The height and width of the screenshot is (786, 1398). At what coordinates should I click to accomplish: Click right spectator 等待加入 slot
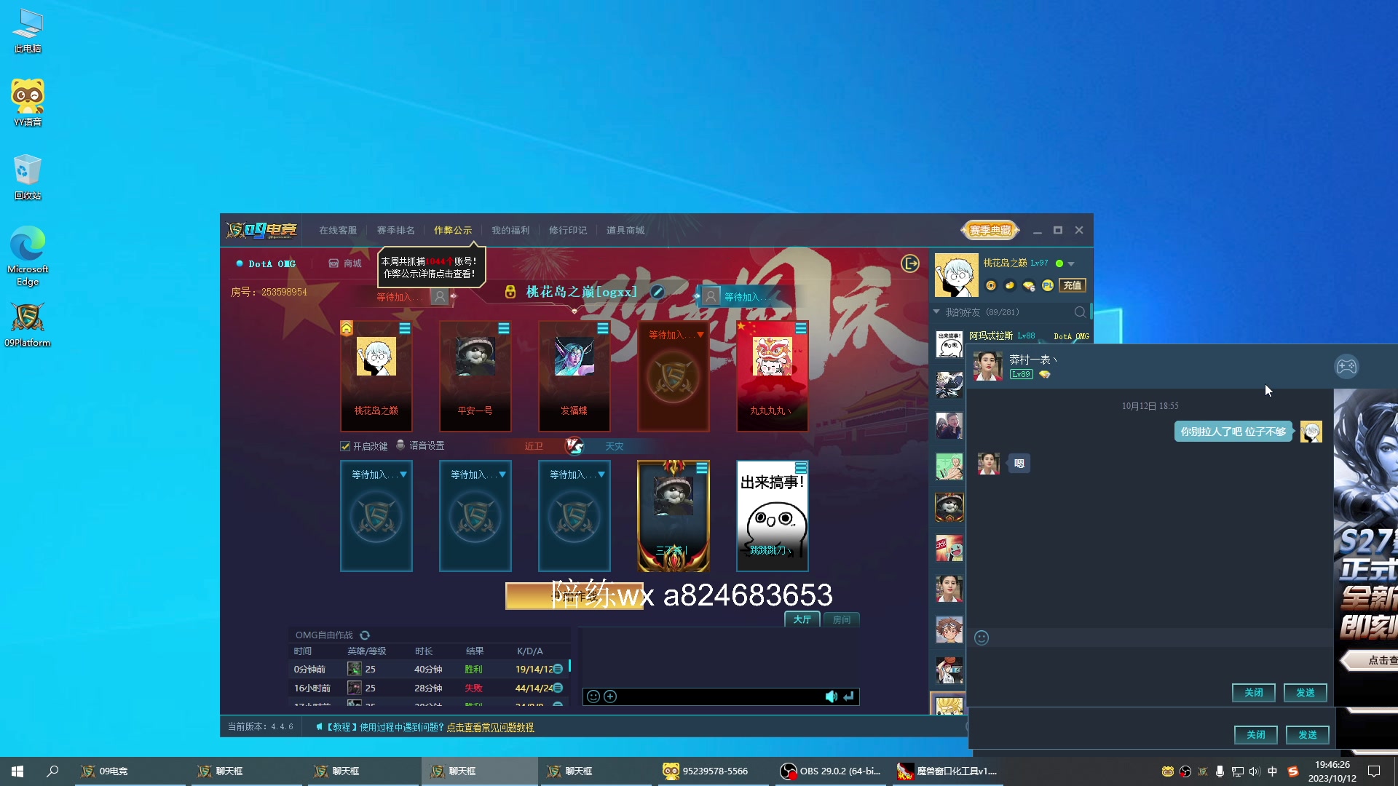[x=735, y=297]
